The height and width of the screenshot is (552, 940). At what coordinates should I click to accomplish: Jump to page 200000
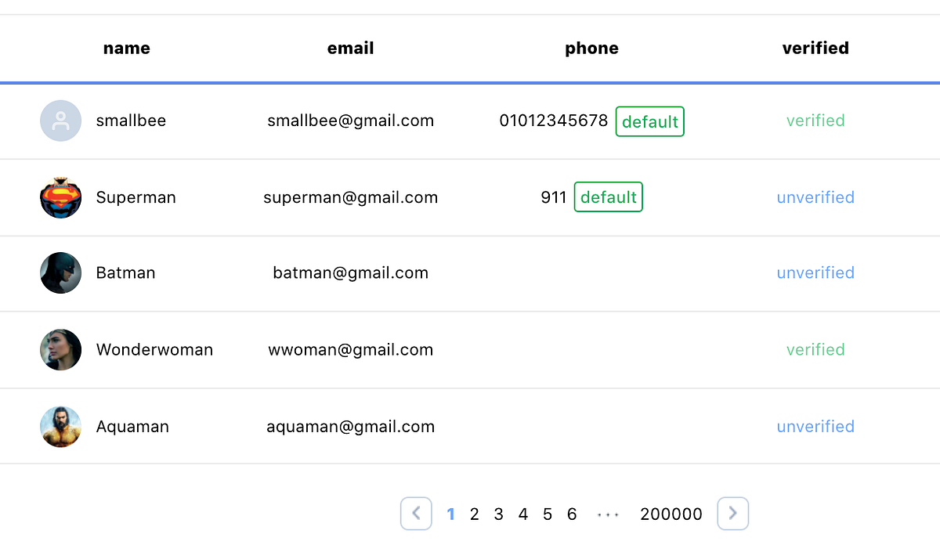671,514
